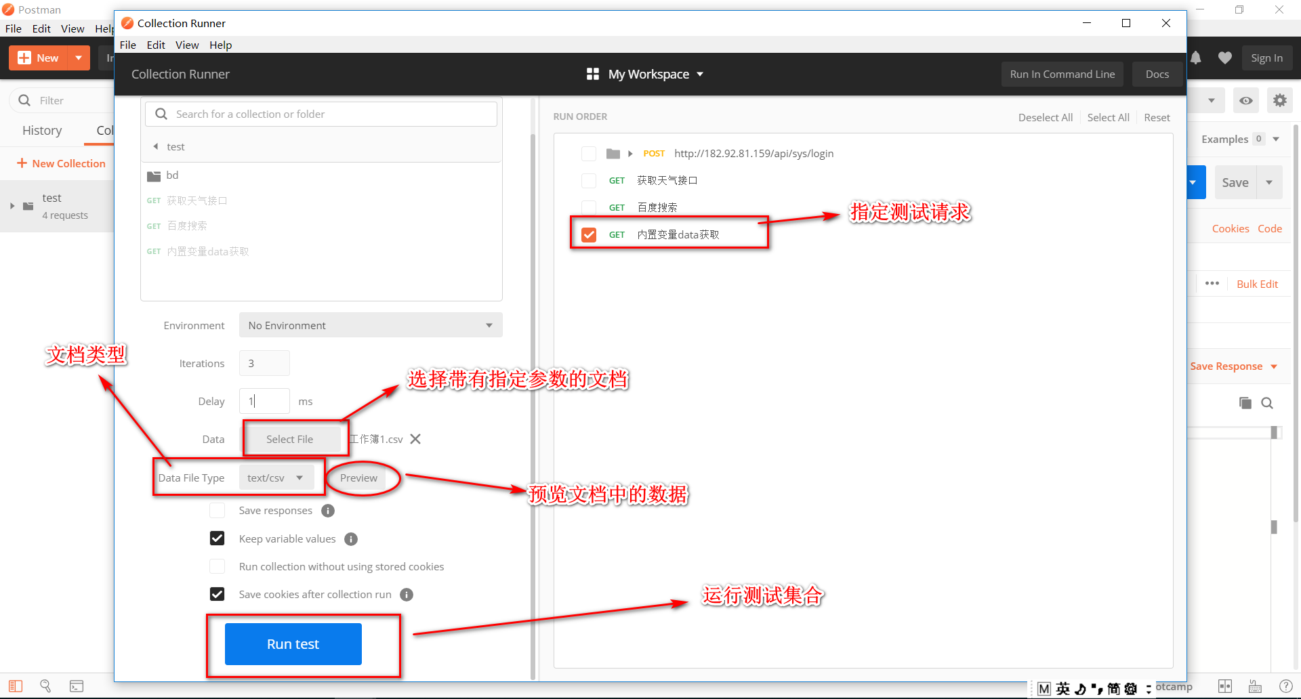Click Deselect All in run order

tap(1046, 117)
